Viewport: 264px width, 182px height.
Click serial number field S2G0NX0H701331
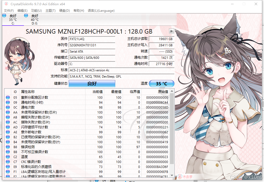coord(92,45)
